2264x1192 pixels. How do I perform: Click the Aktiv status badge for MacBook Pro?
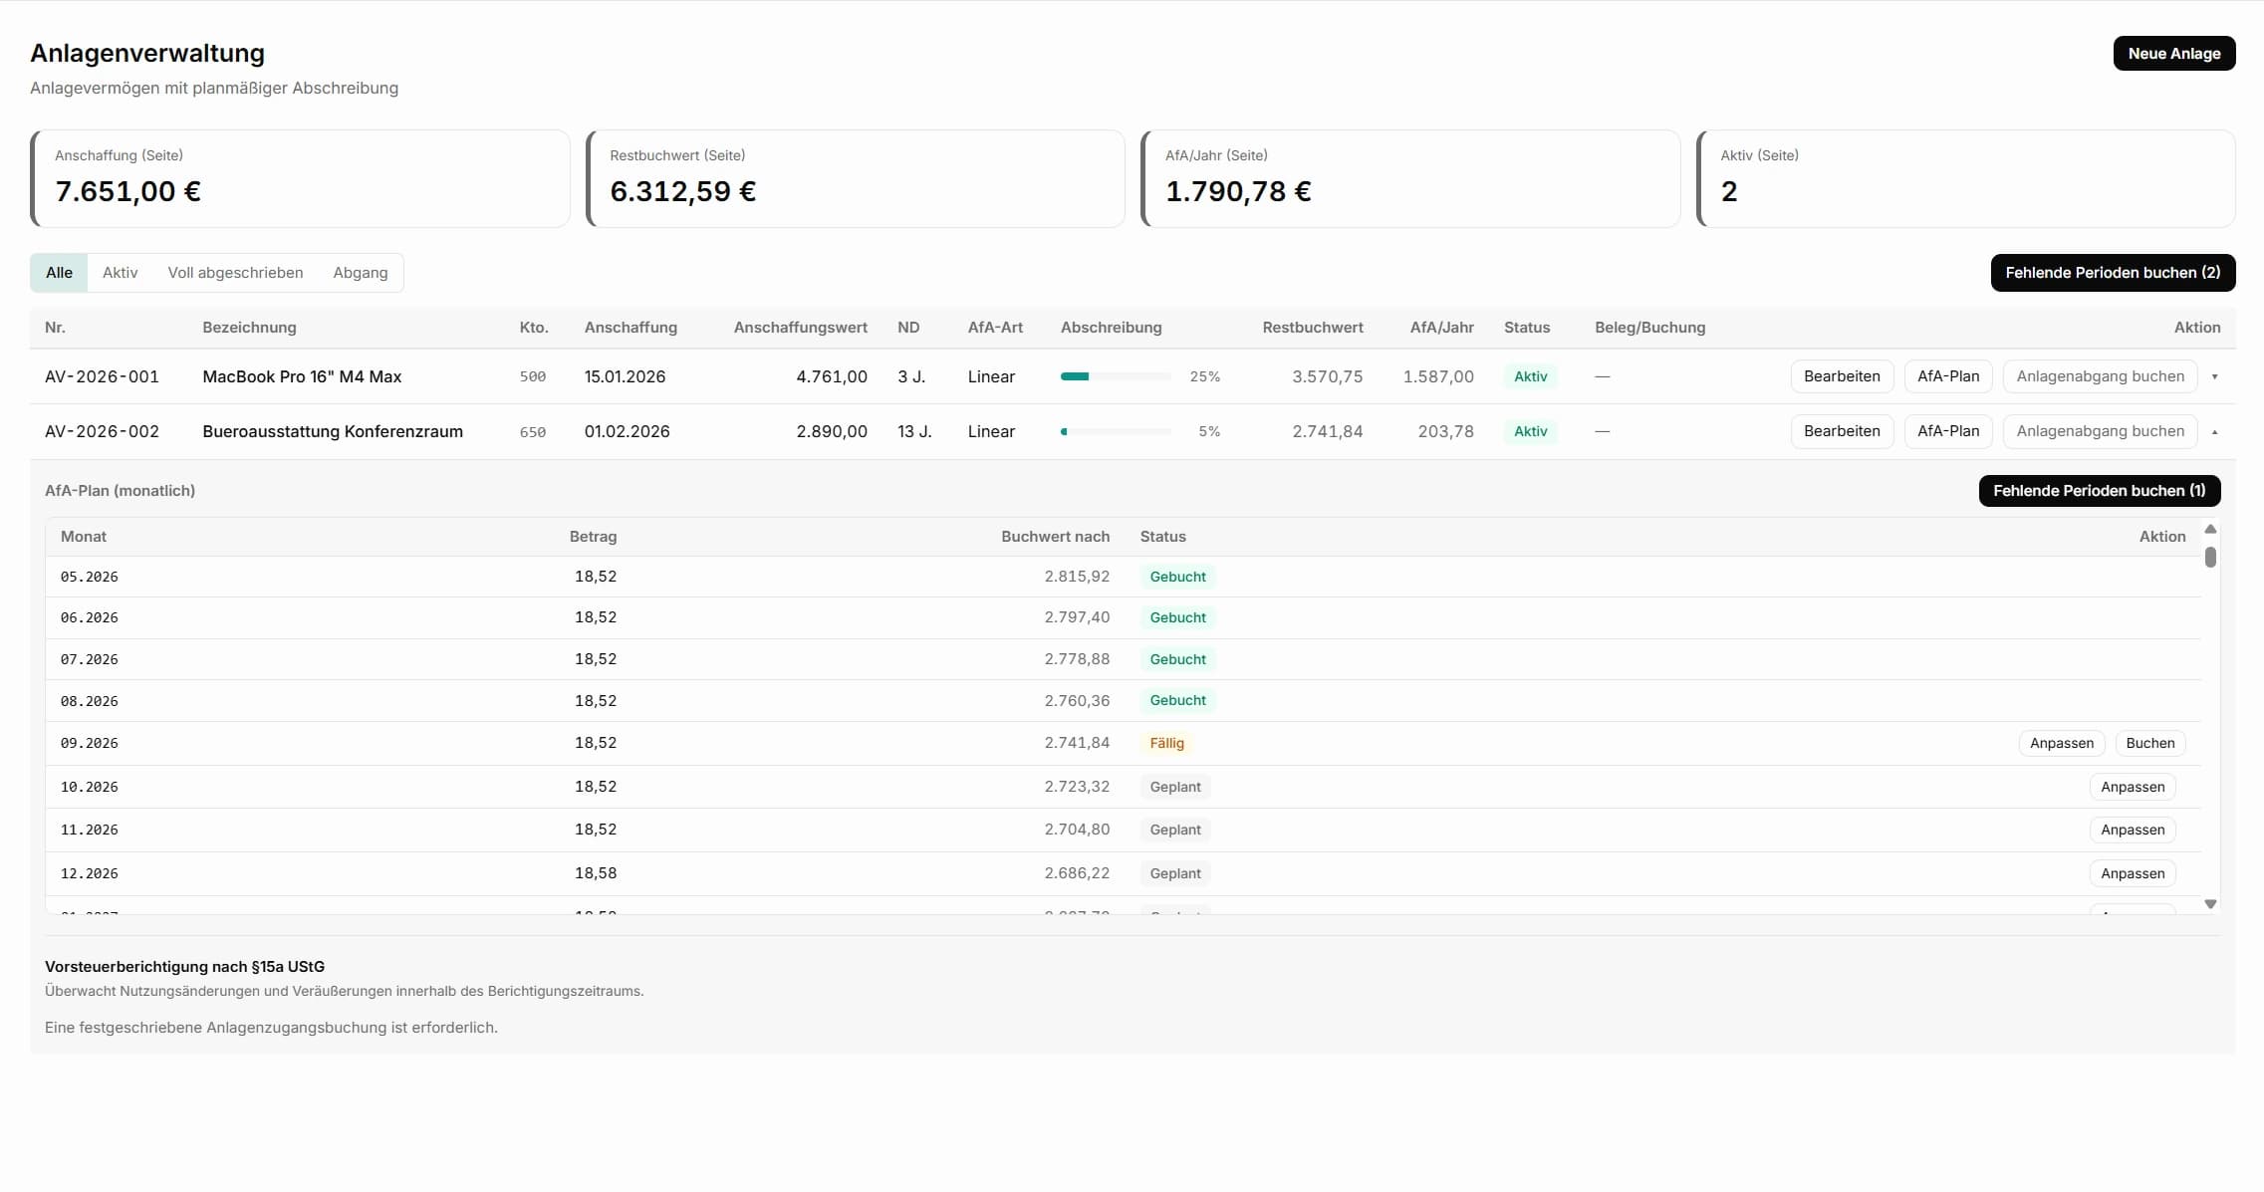1530,376
